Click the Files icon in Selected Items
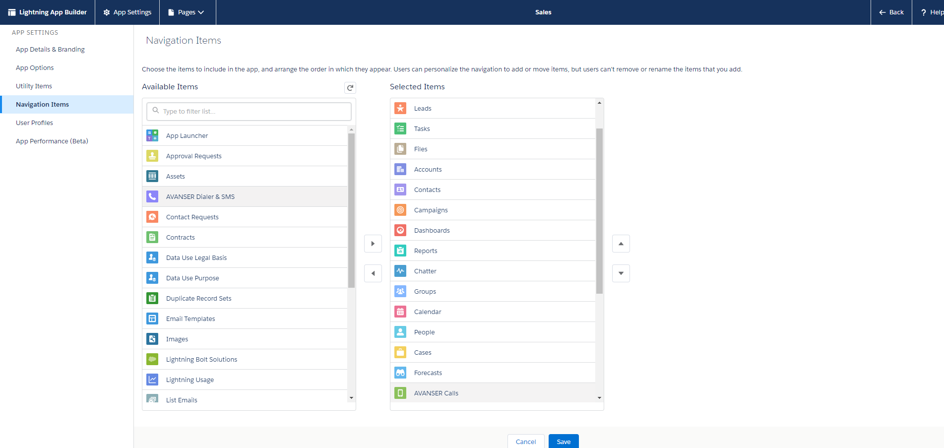 pos(400,149)
